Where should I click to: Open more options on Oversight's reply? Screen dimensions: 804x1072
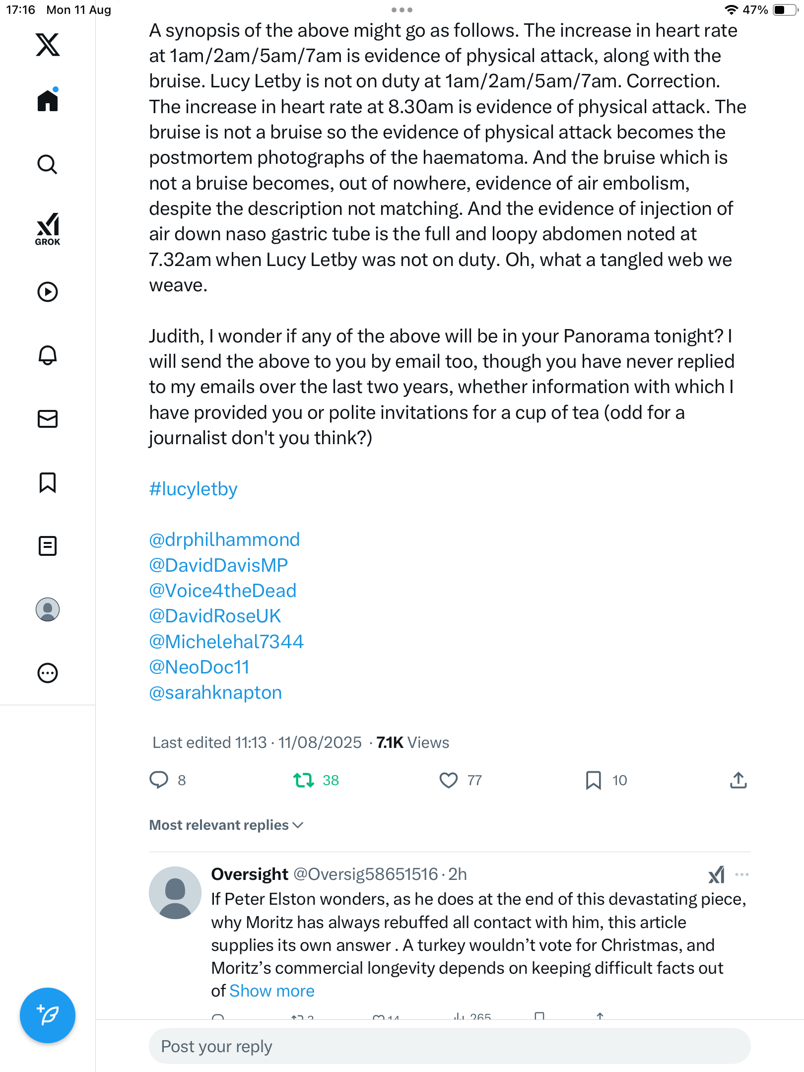click(x=741, y=874)
